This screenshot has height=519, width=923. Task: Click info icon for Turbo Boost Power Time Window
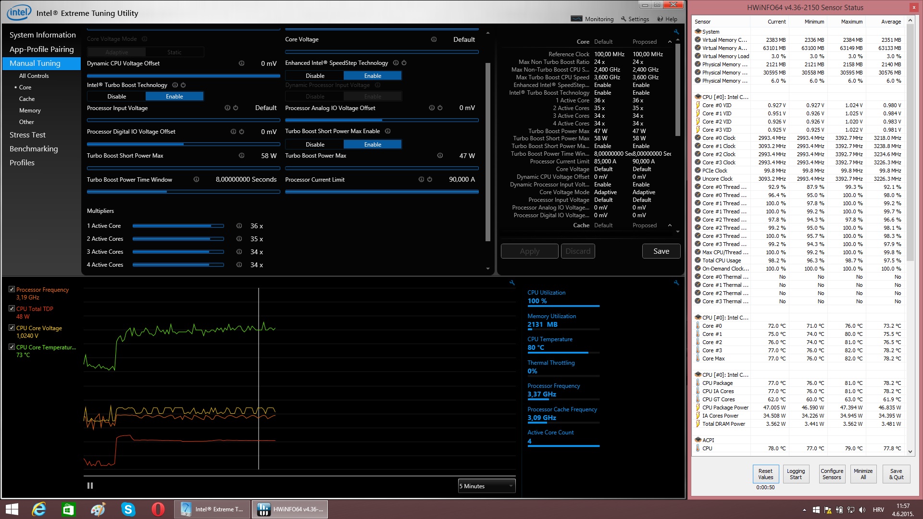(196, 180)
